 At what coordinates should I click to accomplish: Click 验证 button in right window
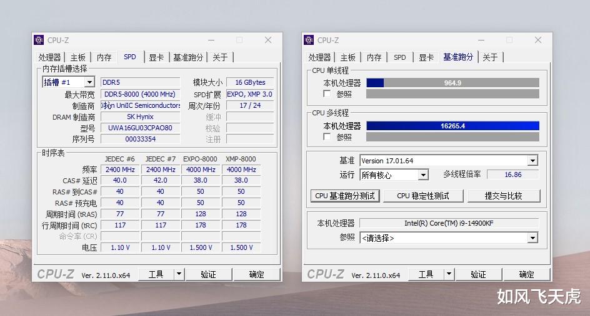point(478,274)
